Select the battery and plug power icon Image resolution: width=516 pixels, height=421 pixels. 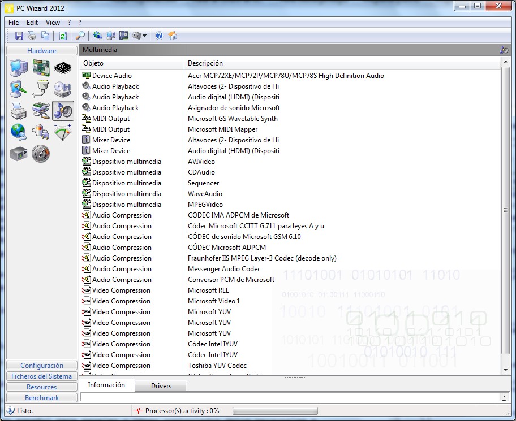coord(41,132)
